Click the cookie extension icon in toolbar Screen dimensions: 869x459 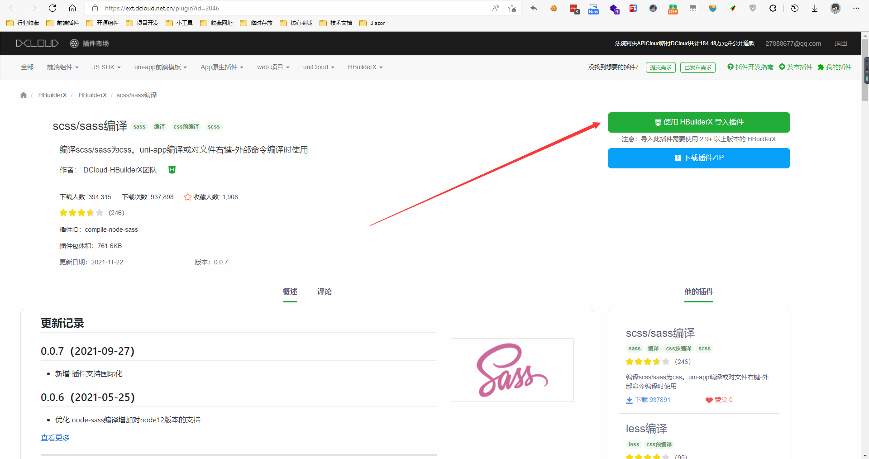pyautogui.click(x=554, y=8)
